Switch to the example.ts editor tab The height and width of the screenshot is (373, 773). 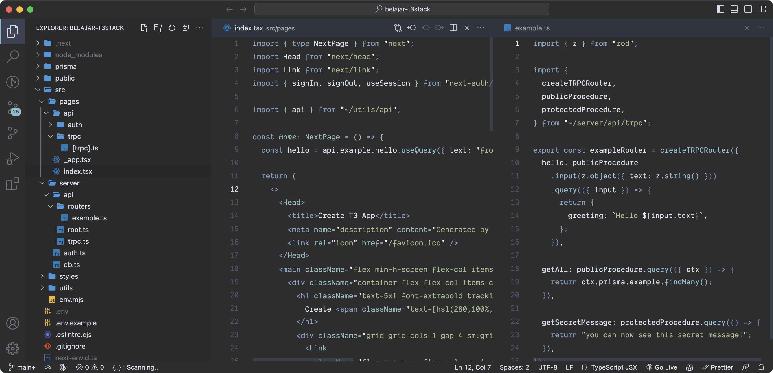[527, 28]
